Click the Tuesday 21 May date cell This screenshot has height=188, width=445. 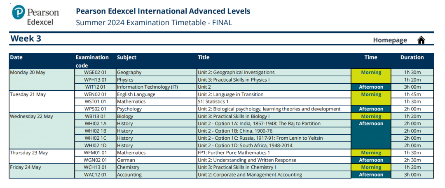click(42, 102)
